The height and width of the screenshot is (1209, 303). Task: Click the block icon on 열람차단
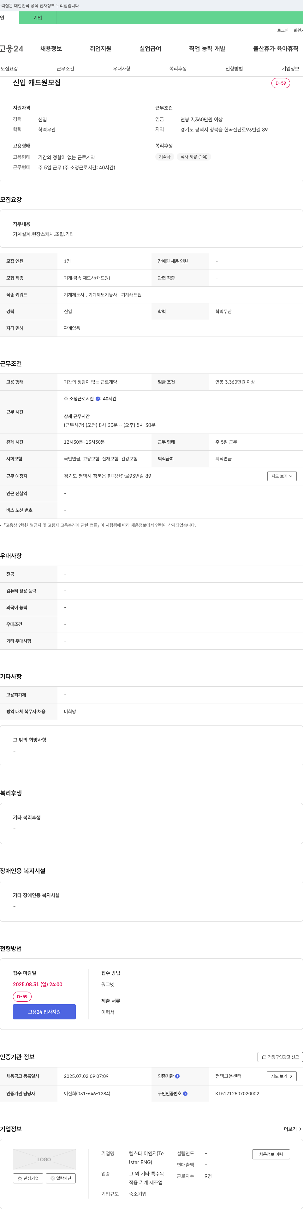tap(52, 1178)
